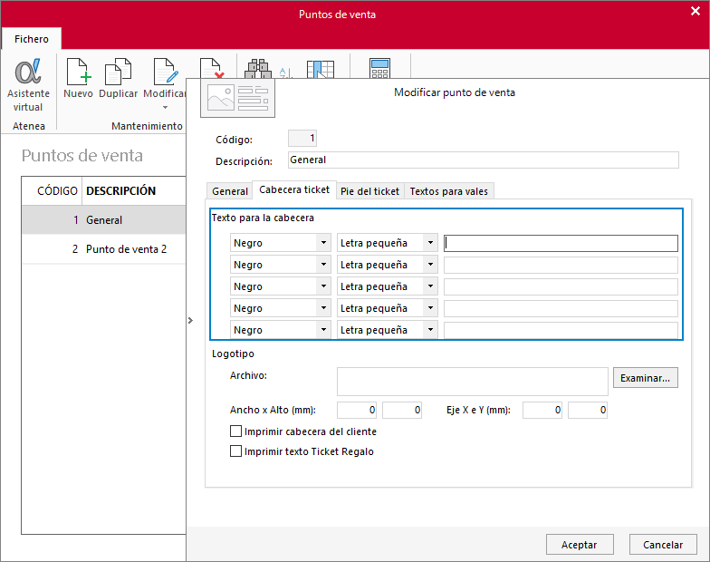Click the table columns layout icon
The height and width of the screenshot is (562, 710).
point(321,69)
